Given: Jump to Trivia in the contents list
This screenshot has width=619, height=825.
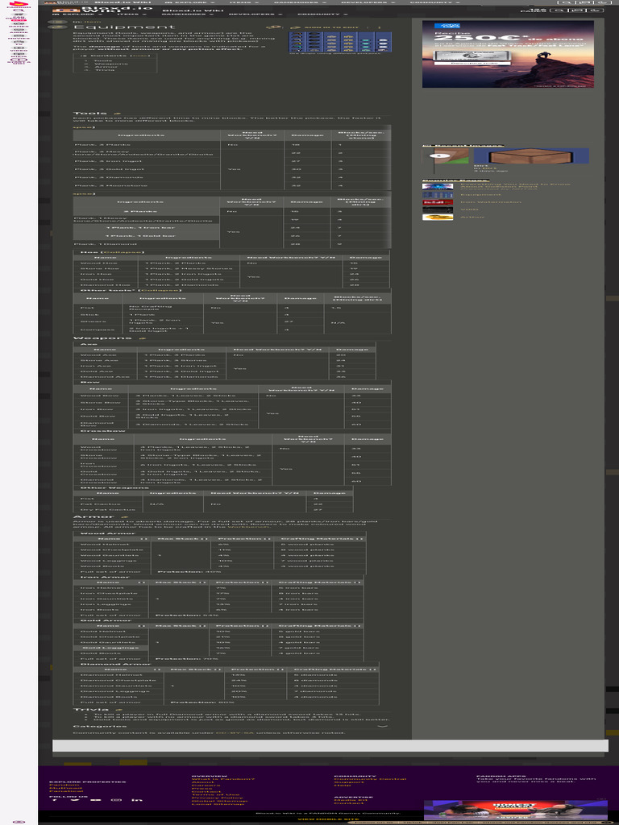Looking at the screenshot, I should pos(106,70).
